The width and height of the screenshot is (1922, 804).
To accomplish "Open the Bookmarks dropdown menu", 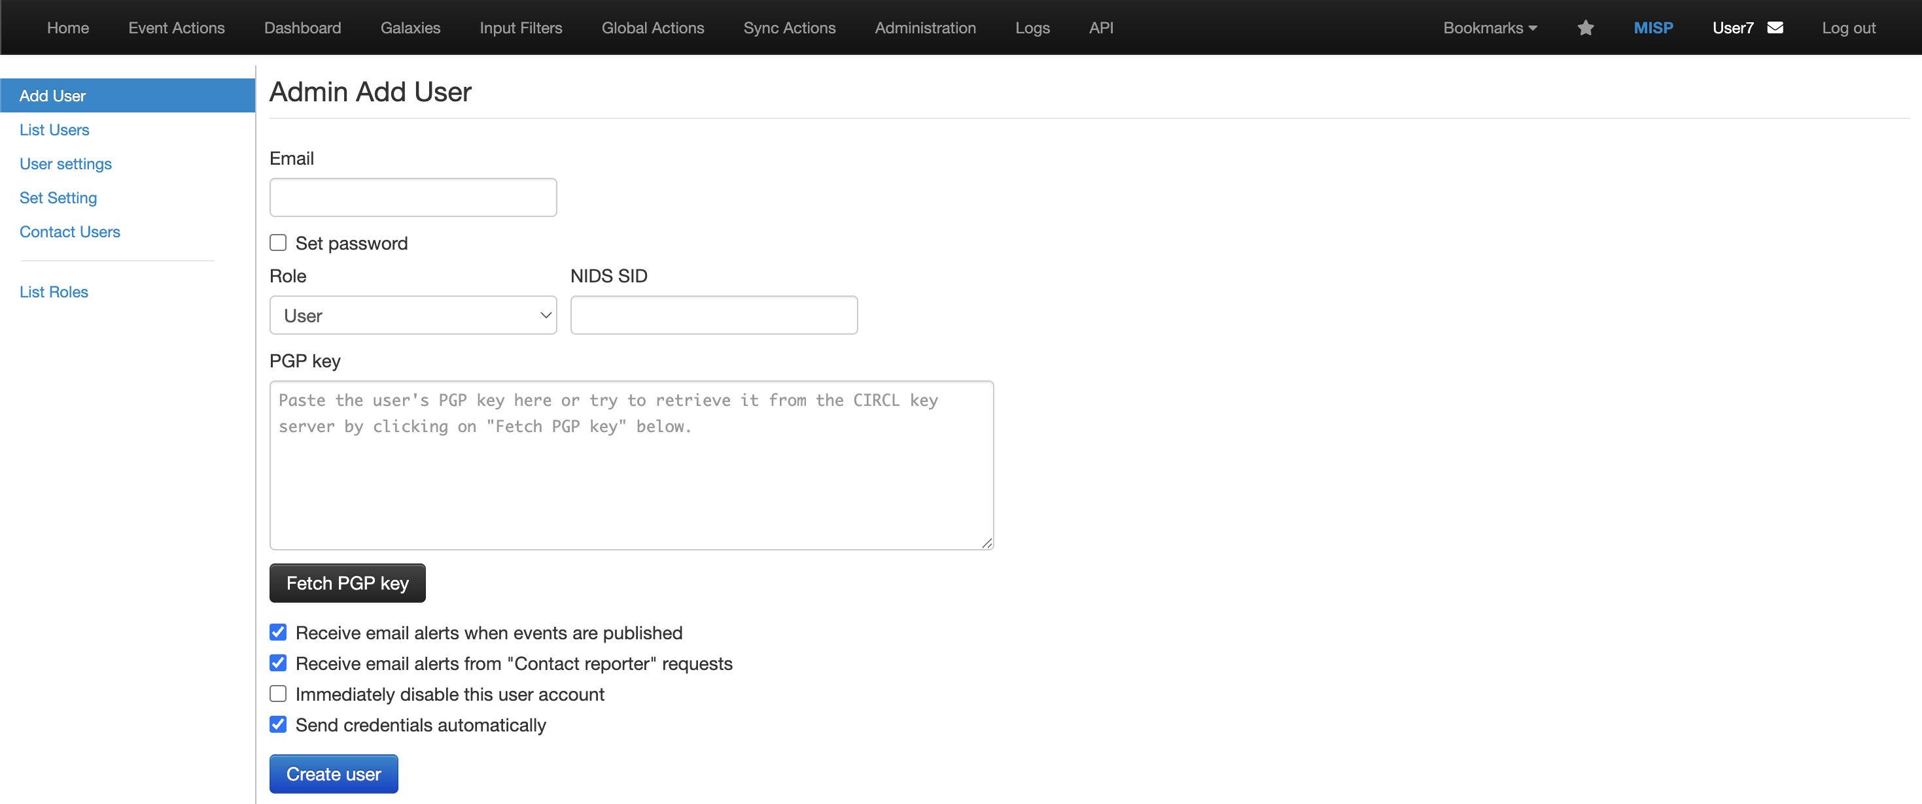I will [1489, 27].
